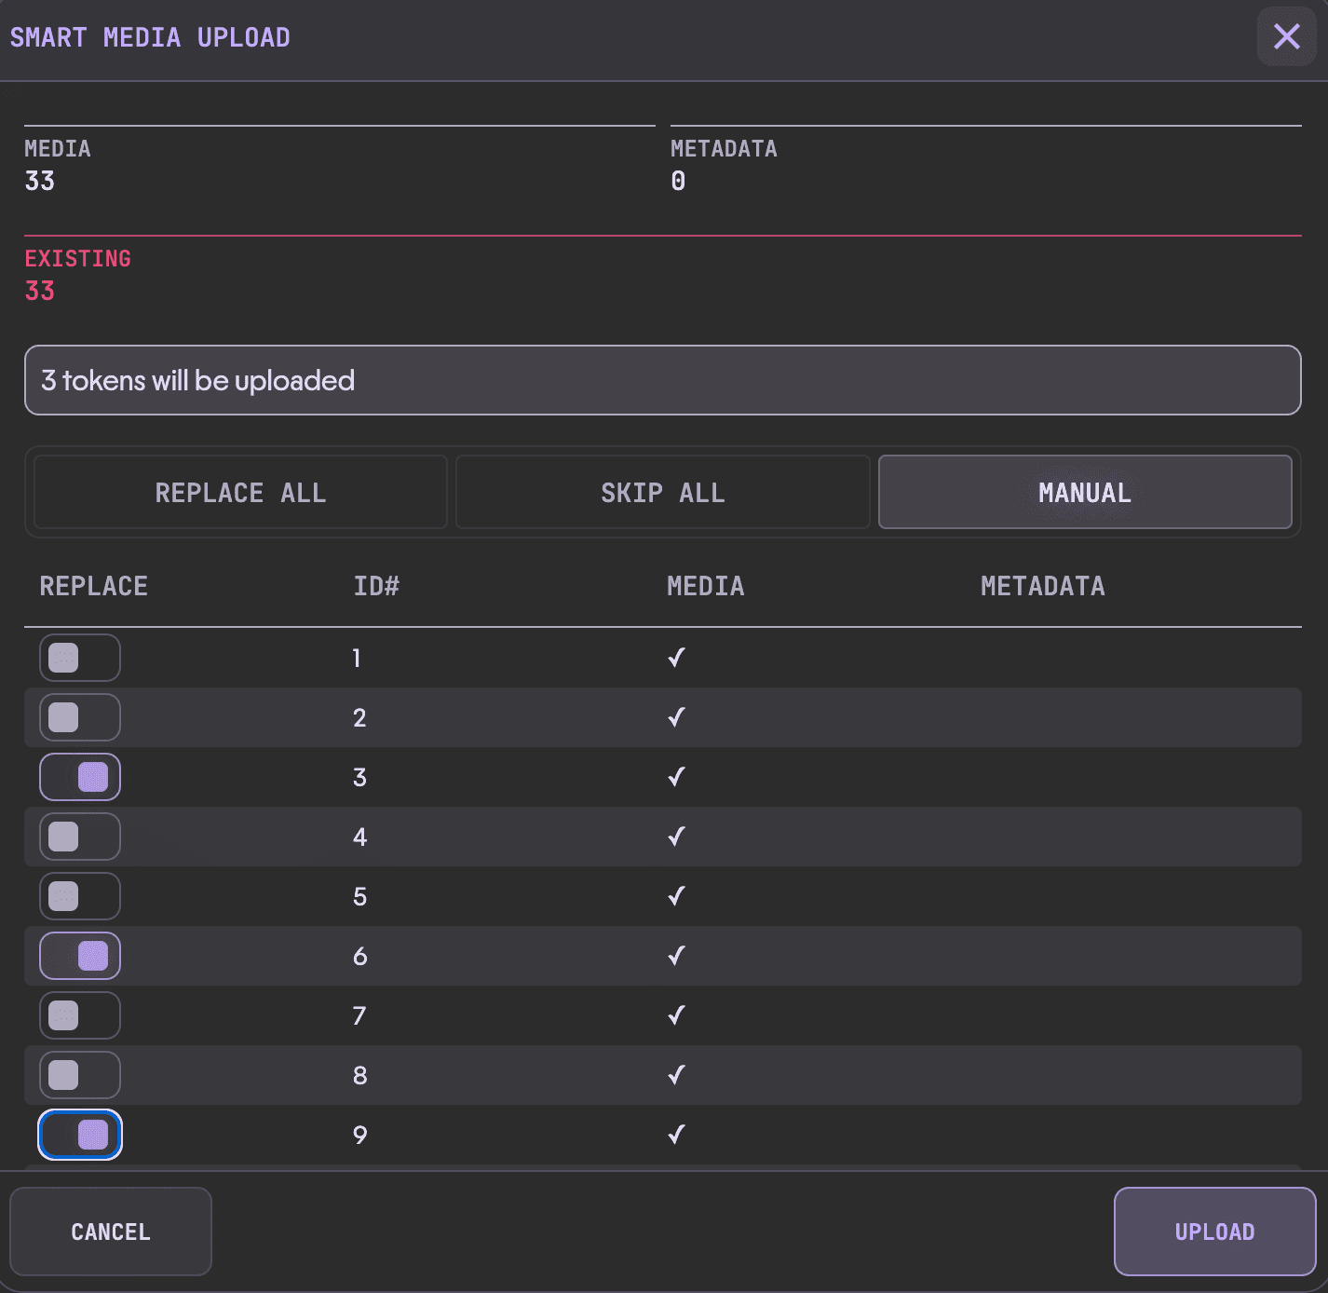Choose the Skip All mode

(x=662, y=492)
